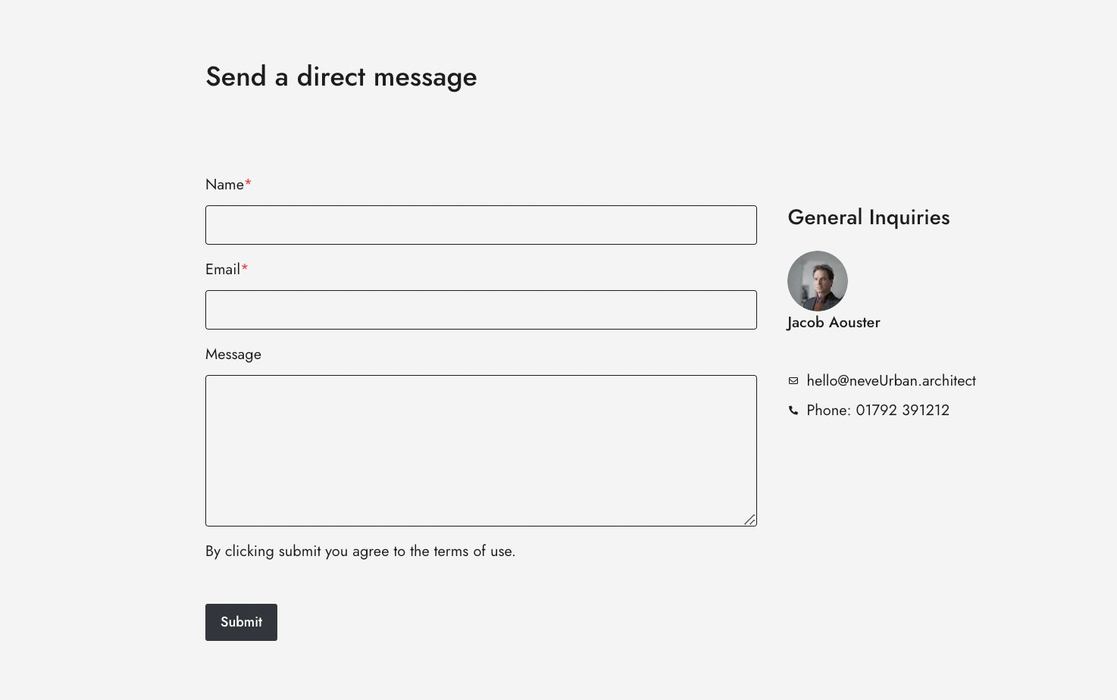Click the General Inquiries heading
Screen dimensions: 1117x700
[868, 217]
